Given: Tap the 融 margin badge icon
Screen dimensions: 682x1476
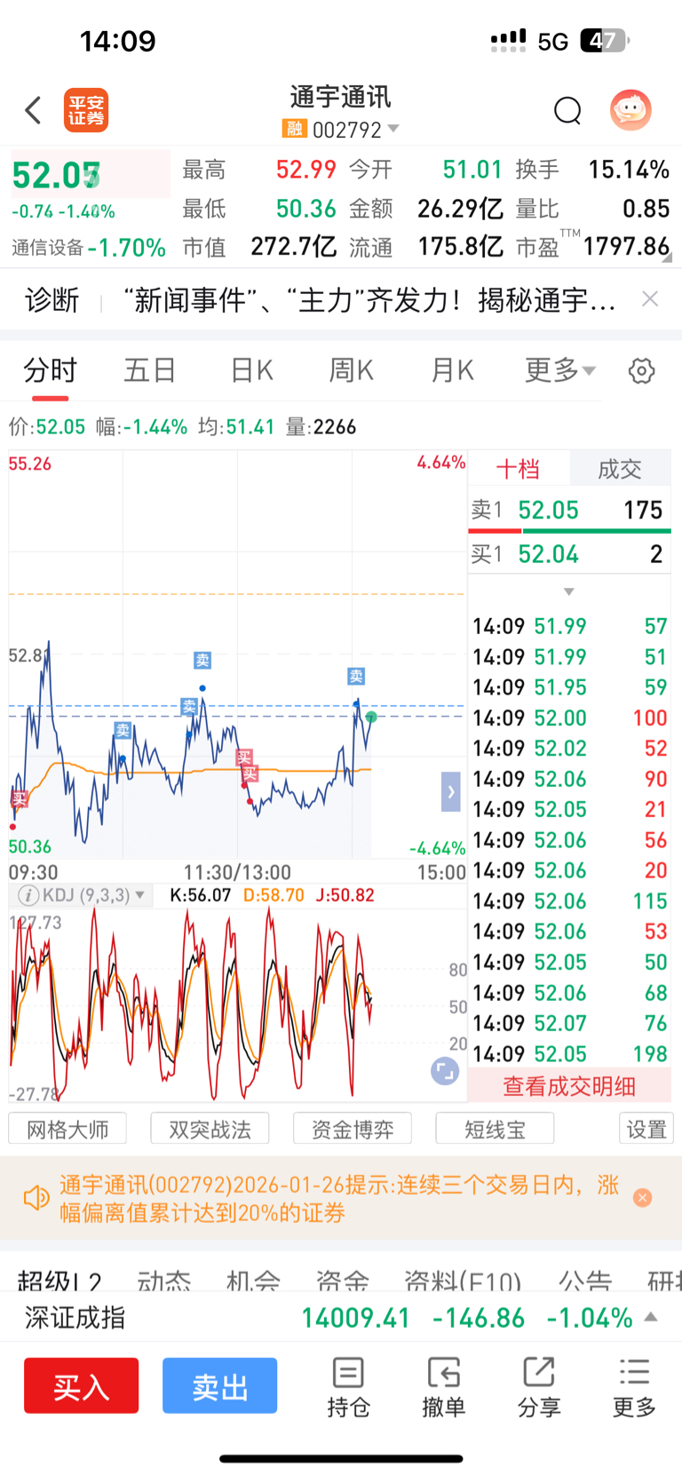Looking at the screenshot, I should 294,130.
